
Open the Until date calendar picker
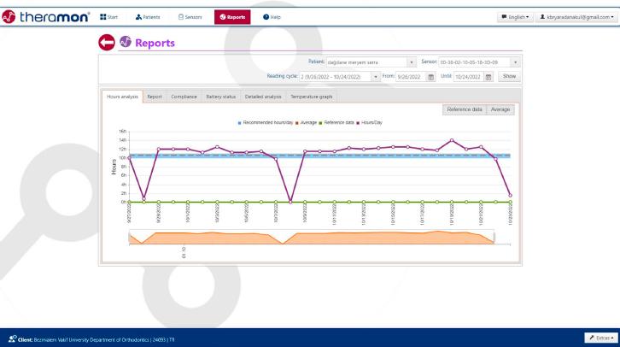click(x=488, y=76)
